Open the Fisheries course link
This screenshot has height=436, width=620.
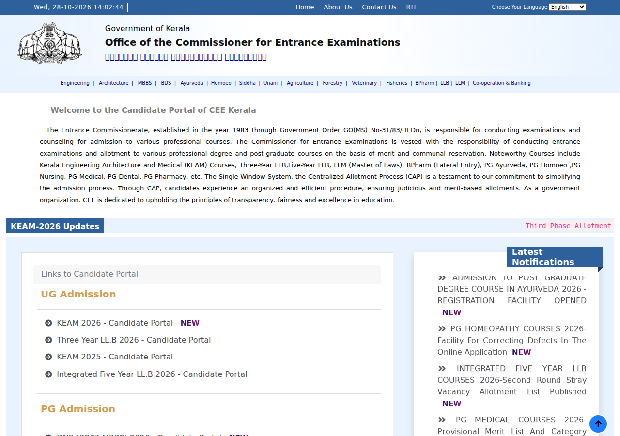397,83
